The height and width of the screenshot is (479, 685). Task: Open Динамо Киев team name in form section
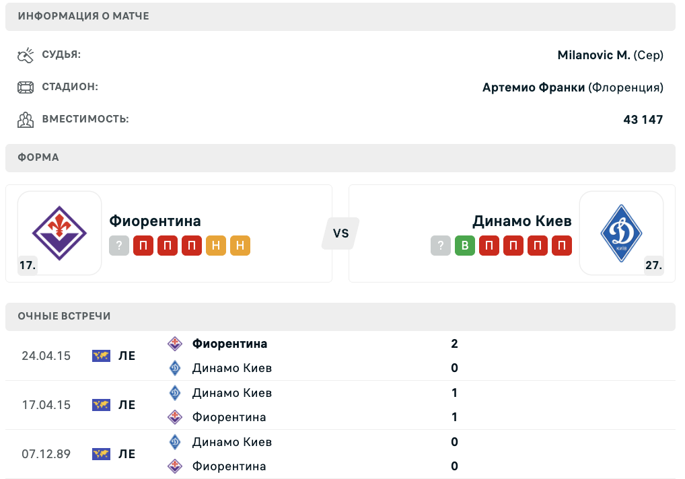click(x=522, y=221)
